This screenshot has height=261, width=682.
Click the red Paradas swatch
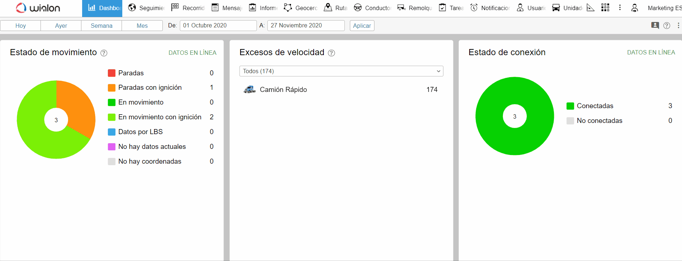tap(112, 73)
